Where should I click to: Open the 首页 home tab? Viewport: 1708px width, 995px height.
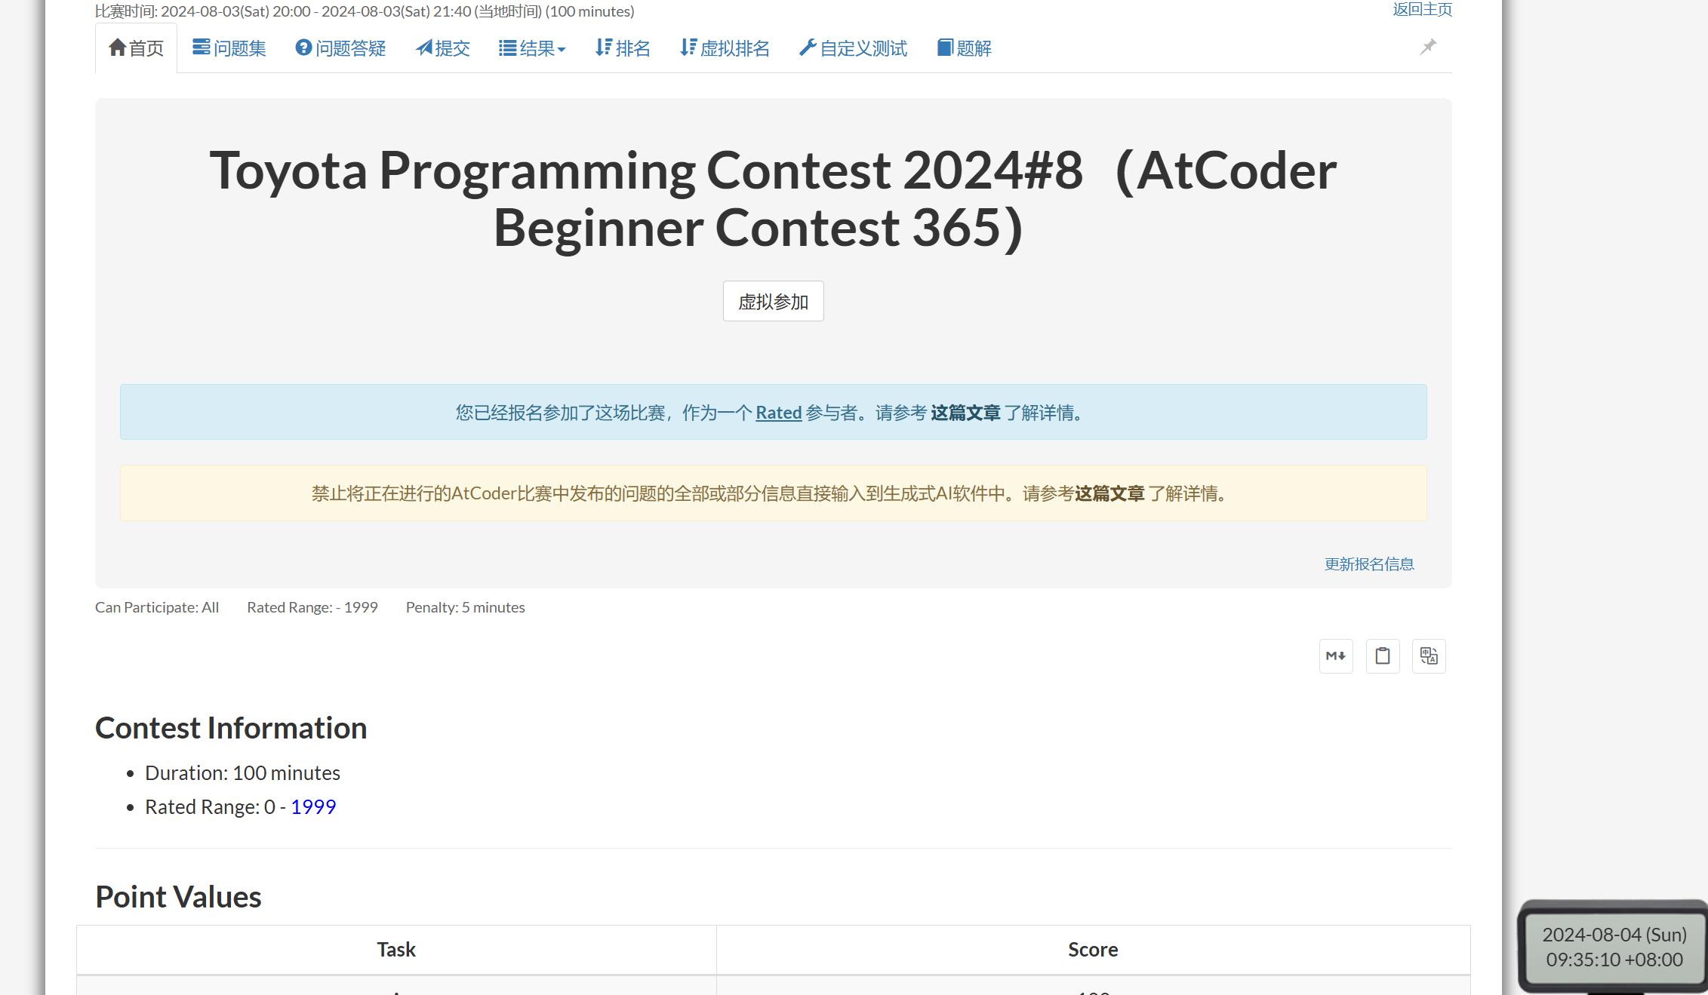(137, 49)
